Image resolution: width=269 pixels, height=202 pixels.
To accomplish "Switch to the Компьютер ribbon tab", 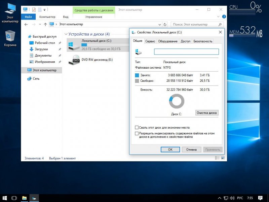I will [x=47, y=17].
